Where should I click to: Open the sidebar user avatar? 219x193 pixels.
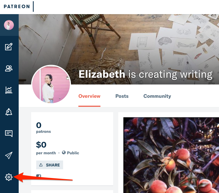click(x=9, y=25)
